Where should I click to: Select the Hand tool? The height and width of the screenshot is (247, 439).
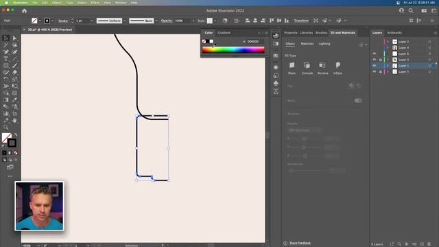point(14,121)
